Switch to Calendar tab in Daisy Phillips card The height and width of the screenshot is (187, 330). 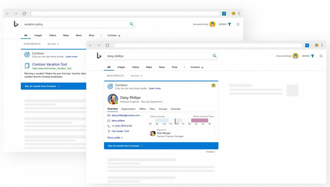(x=176, y=109)
